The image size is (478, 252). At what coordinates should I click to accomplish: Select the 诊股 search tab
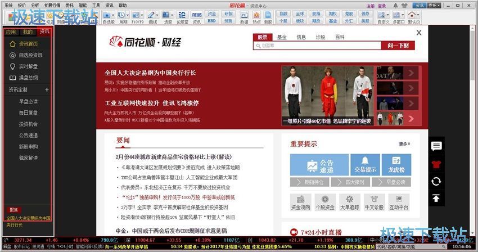coord(321,37)
